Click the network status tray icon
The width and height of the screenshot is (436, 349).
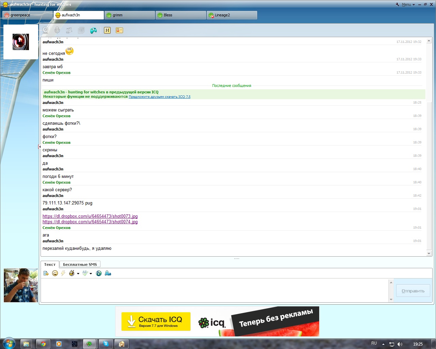pos(392,344)
